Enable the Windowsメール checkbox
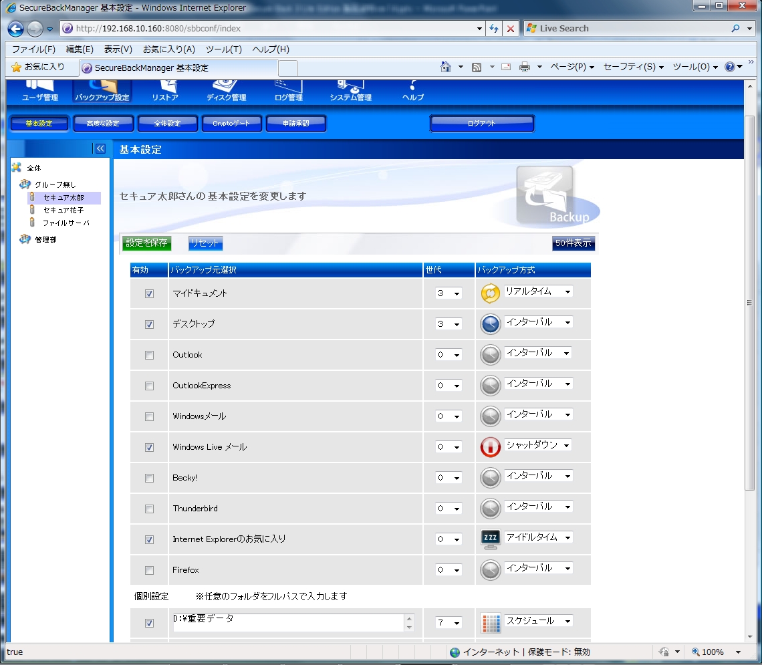This screenshot has height=665, width=762. (149, 416)
